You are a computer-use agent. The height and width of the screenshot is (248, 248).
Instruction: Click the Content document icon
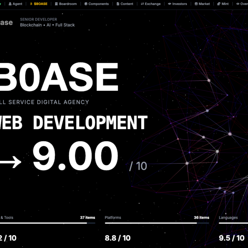tap(118, 4)
